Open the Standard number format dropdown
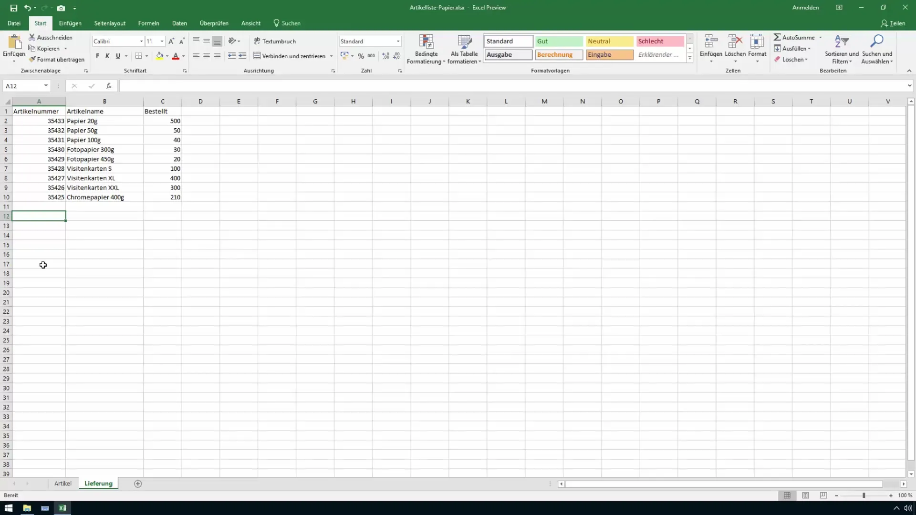This screenshot has width=916, height=515. pyautogui.click(x=398, y=41)
